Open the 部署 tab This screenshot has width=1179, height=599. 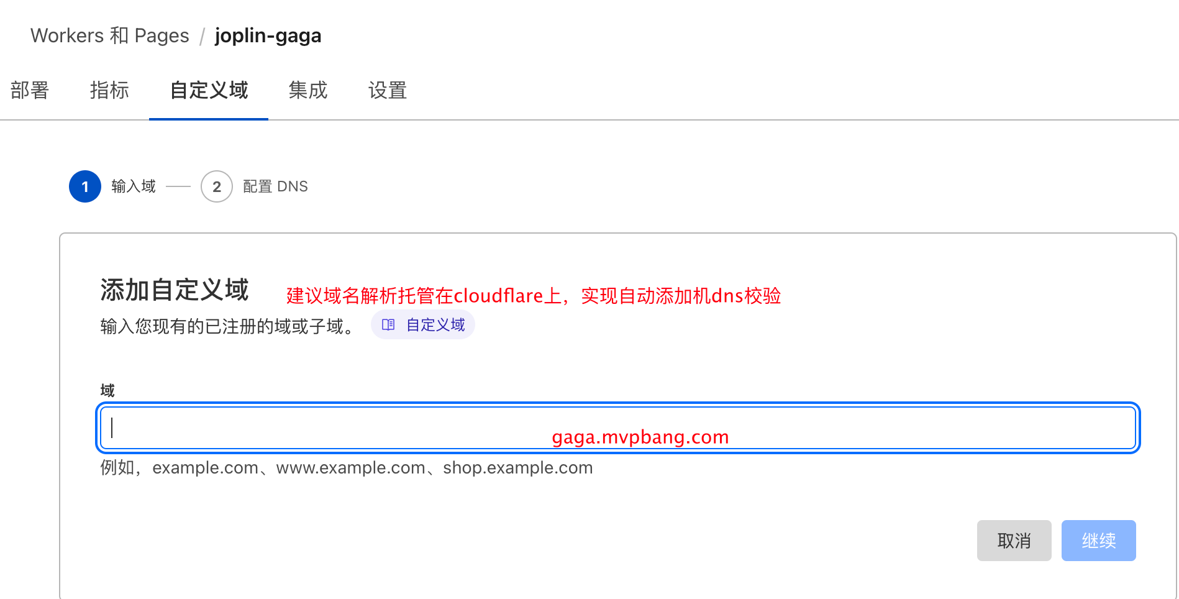coord(30,91)
